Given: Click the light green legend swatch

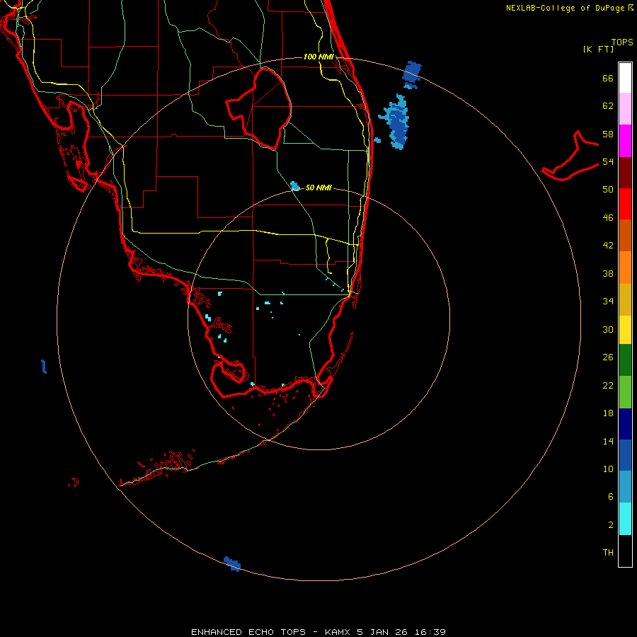Looking at the screenshot, I should 625,392.
